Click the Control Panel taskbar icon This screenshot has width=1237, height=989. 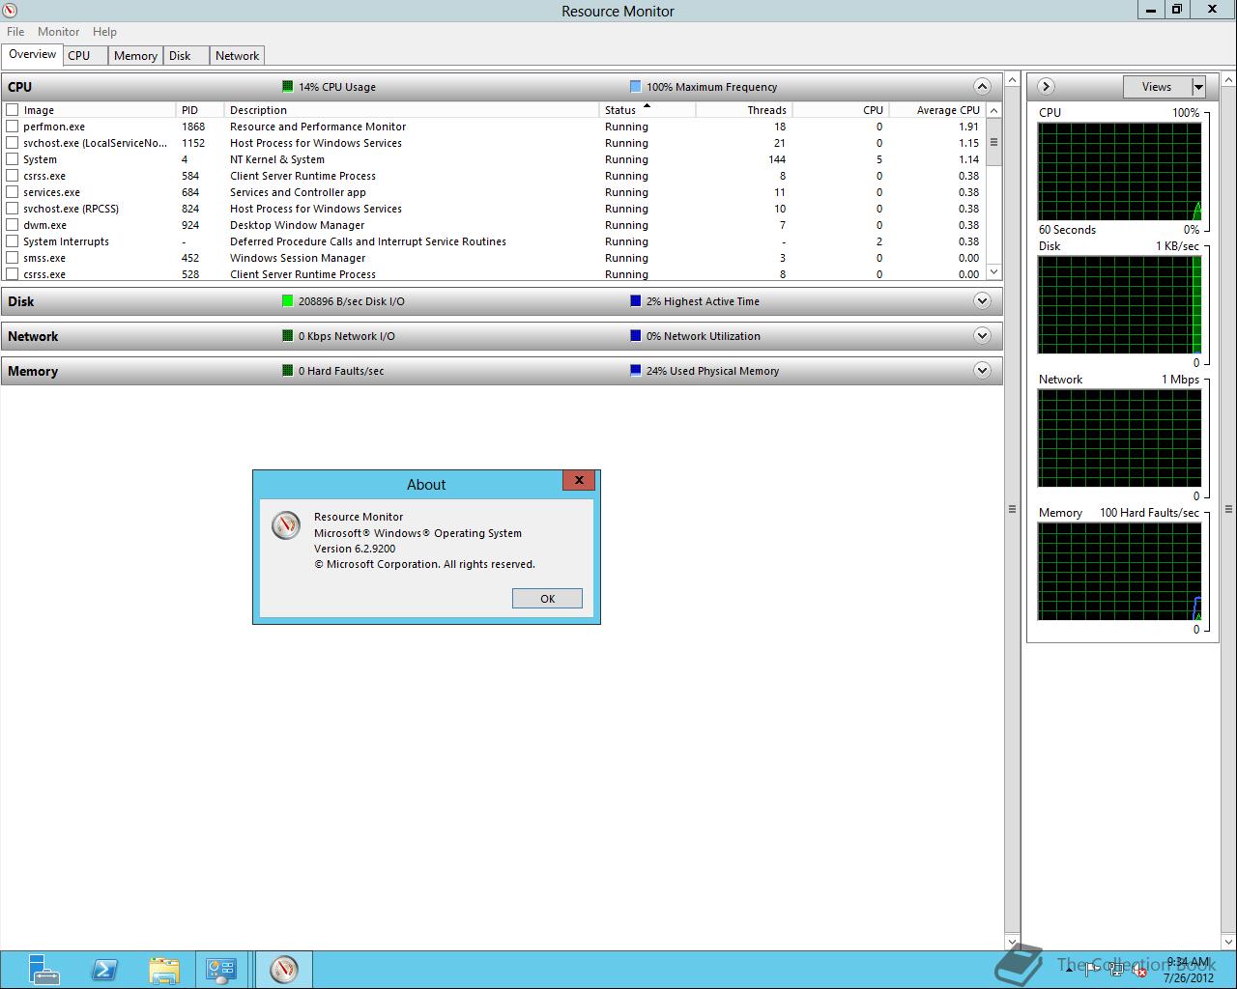pyautogui.click(x=221, y=969)
